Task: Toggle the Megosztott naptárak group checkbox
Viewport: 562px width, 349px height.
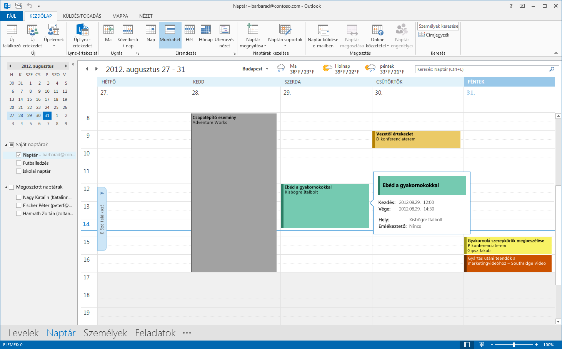Action: 12,187
